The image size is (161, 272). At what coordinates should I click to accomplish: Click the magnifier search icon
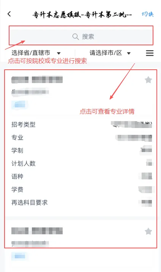point(76,37)
